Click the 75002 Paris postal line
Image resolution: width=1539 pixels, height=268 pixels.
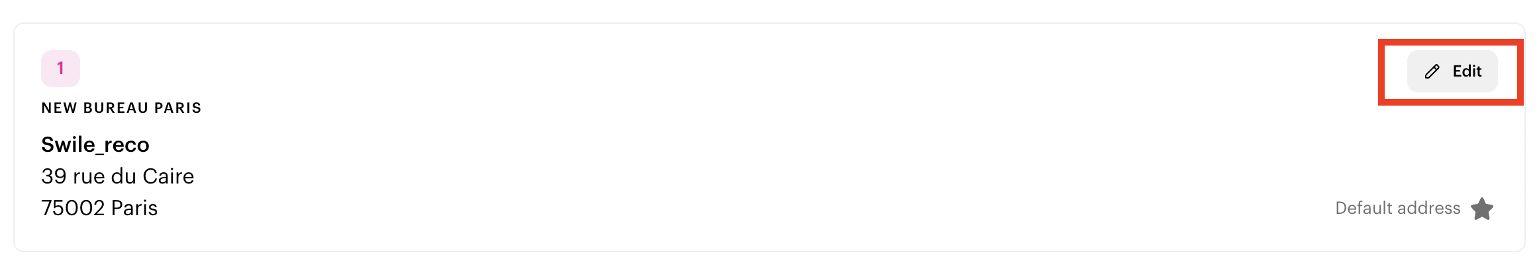99,208
